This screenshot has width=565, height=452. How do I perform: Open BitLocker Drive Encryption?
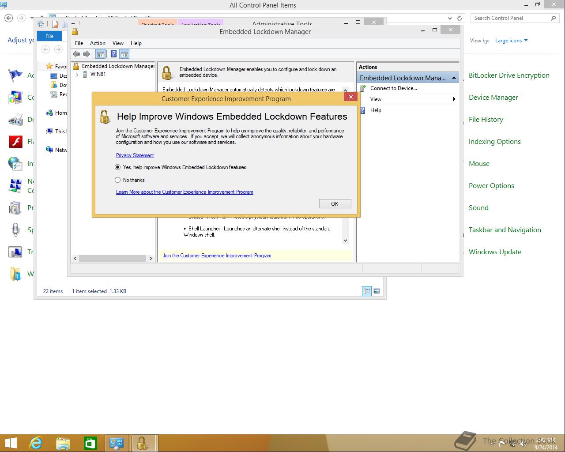click(x=509, y=75)
